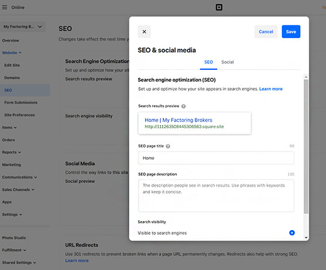Viewport: 326px width, 270px height.
Task: Click the Save button
Action: coord(291,32)
